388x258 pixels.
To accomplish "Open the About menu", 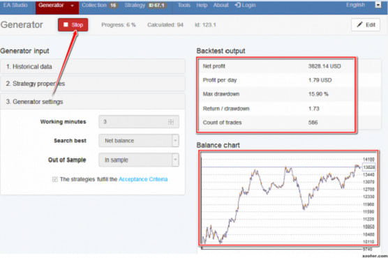I will pyautogui.click(x=221, y=5).
